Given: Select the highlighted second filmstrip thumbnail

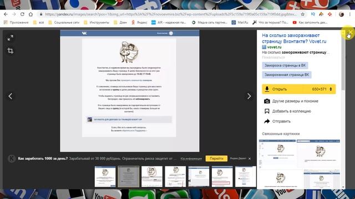Looking at the screenshot, I should point(128,176).
